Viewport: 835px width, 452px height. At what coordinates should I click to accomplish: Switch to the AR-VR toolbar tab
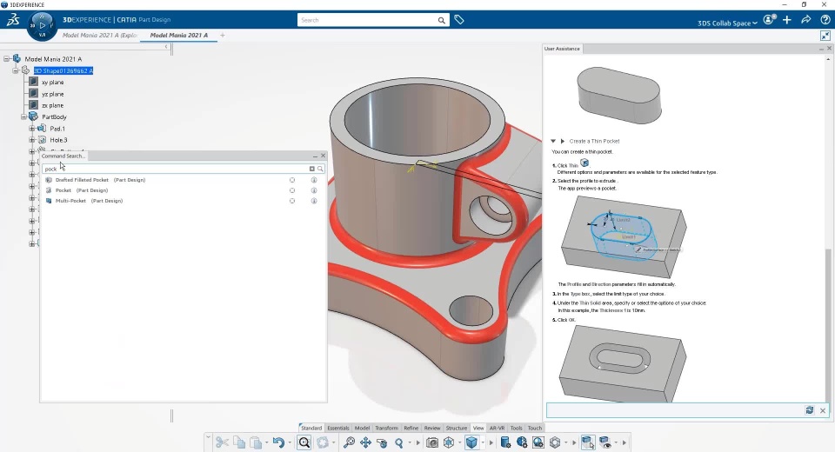497,428
